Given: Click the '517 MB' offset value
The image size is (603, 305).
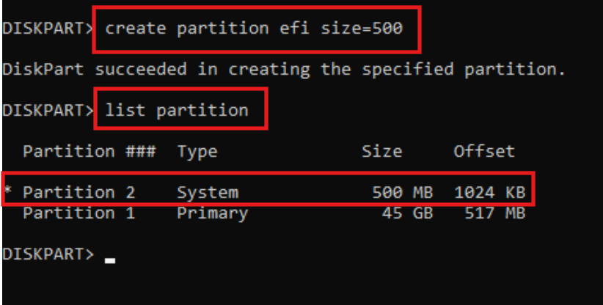Looking at the screenshot, I should 494,213.
